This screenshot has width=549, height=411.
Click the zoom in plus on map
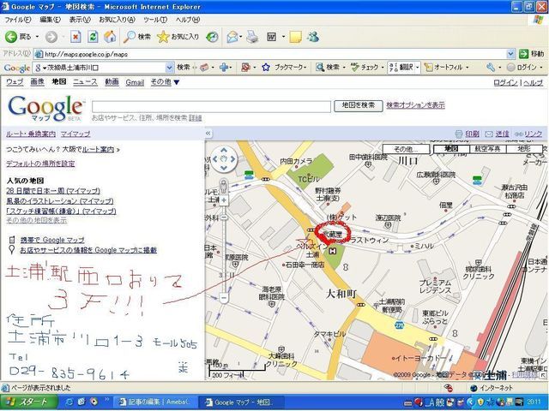tap(224, 199)
